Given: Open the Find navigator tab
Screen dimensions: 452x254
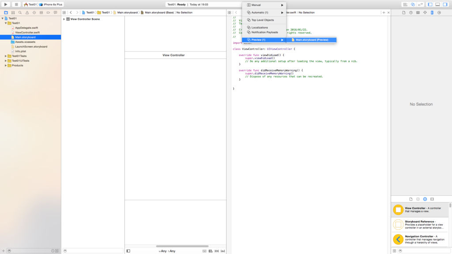Looking at the screenshot, I should pos(20,13).
